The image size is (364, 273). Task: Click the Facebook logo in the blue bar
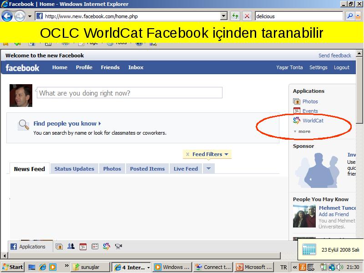click(22, 68)
